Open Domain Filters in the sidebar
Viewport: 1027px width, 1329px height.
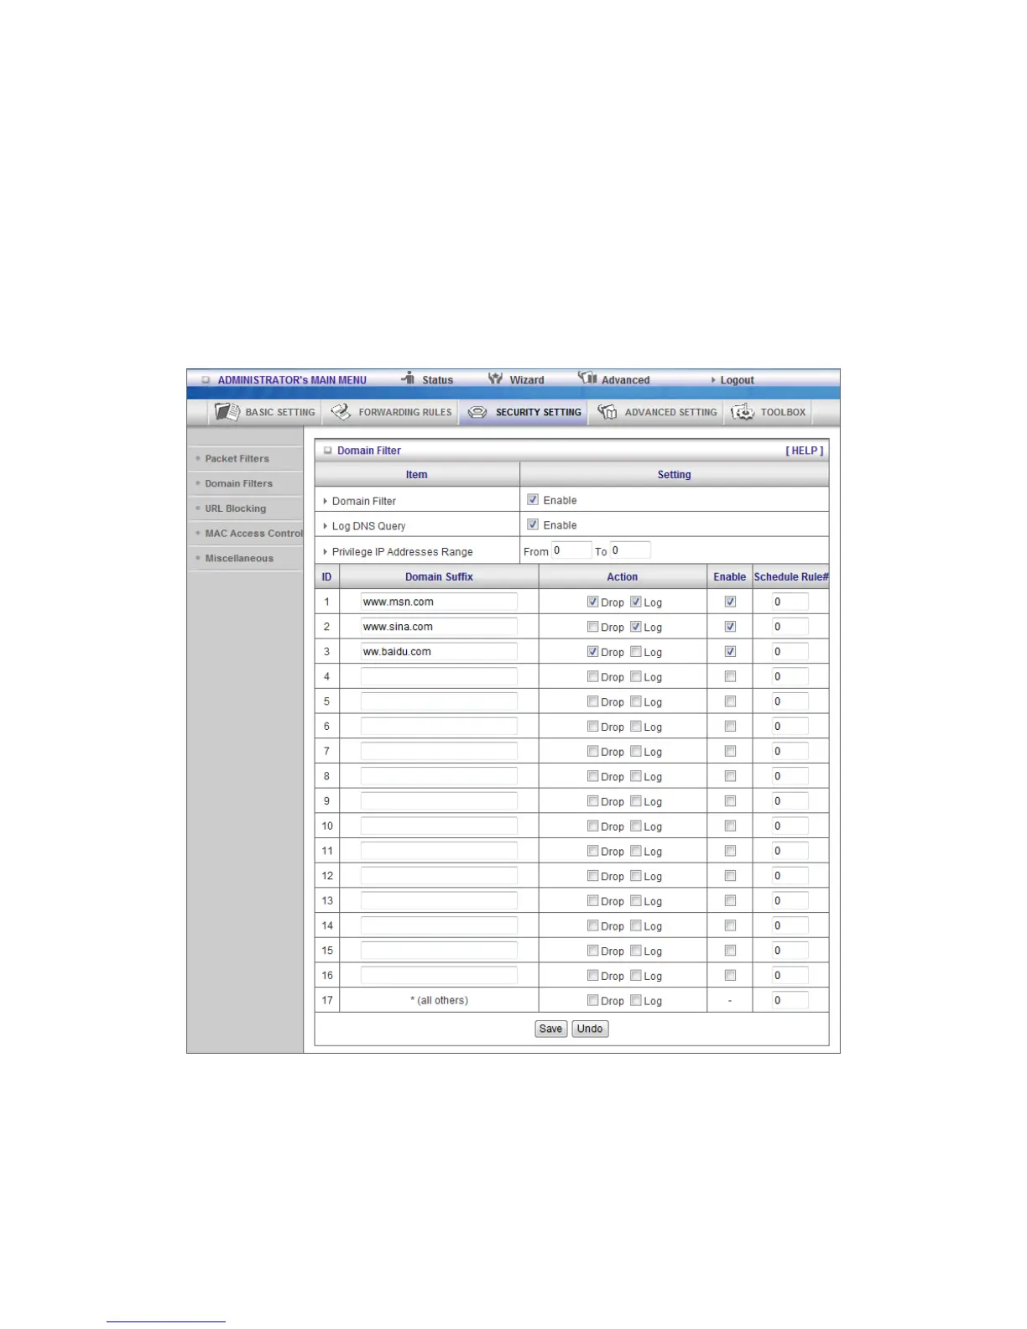(x=238, y=484)
